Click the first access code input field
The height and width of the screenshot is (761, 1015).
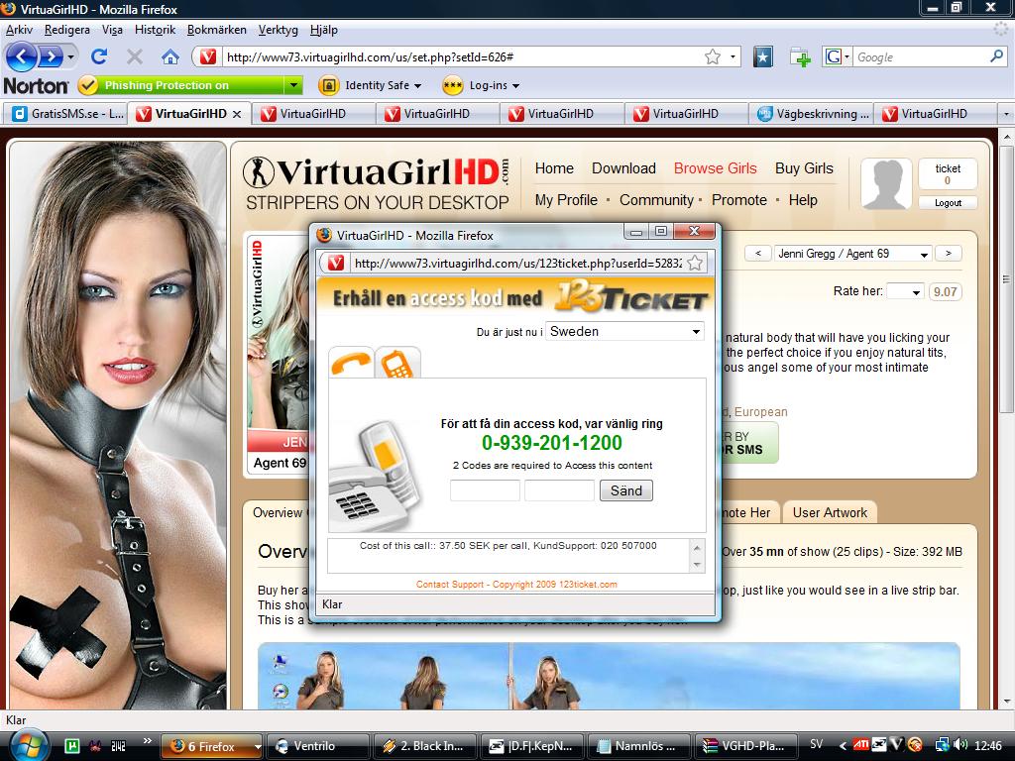click(x=485, y=490)
